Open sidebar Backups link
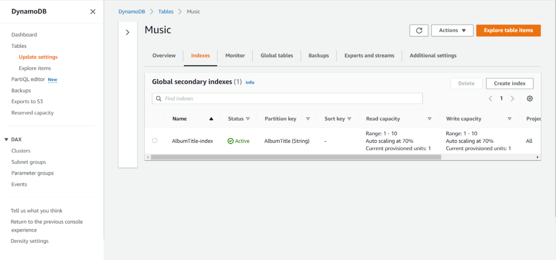556x260 pixels. (21, 91)
